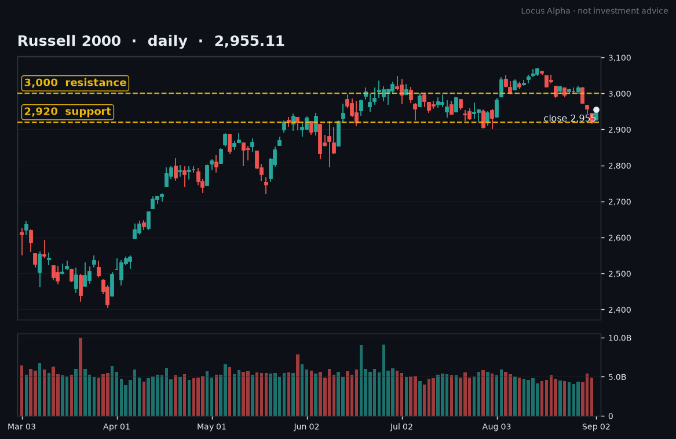Click the 'Locus Alpha · not investment advice' text
The height and width of the screenshot is (439, 676).
pos(594,11)
